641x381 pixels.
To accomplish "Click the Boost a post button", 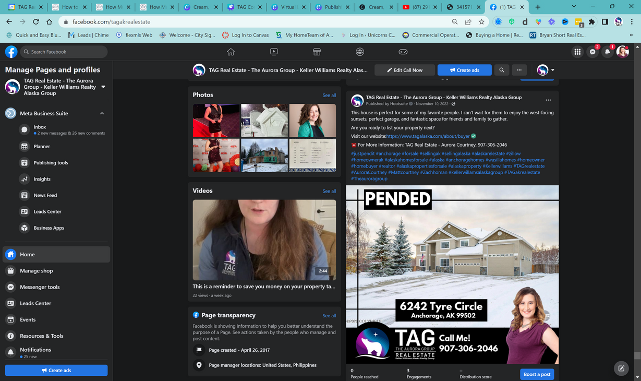I will click(x=537, y=374).
